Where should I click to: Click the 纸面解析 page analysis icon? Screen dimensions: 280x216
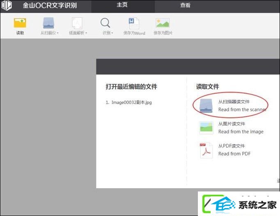click(77, 23)
